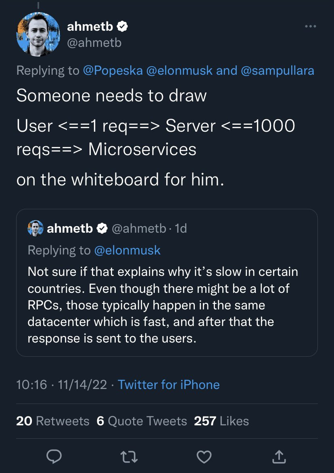Open the quoted tweet about RPCs
The width and height of the screenshot is (334, 473).
pos(167,305)
